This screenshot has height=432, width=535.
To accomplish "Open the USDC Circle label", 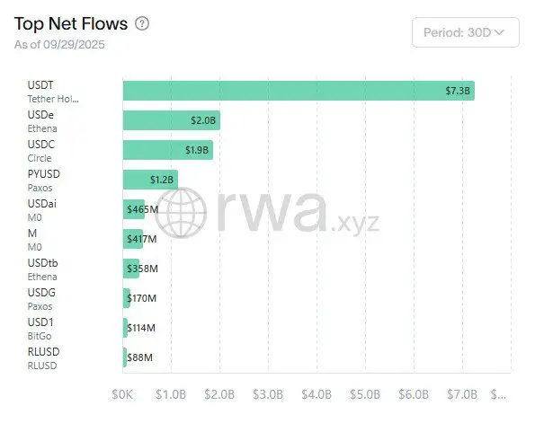I will [x=41, y=151].
